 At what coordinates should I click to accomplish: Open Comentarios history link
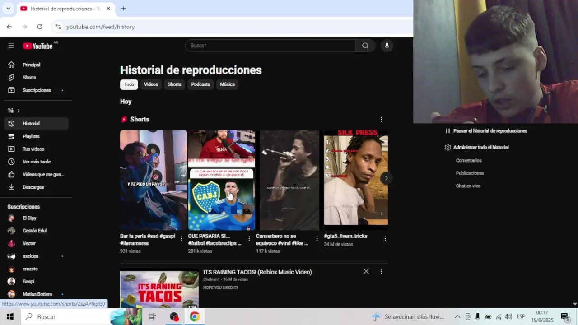pyautogui.click(x=469, y=161)
